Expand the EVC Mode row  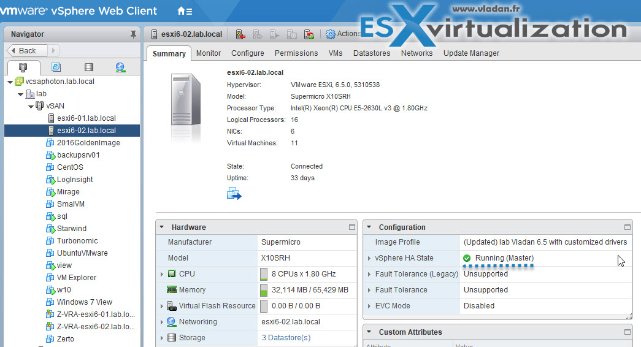pyautogui.click(x=369, y=306)
